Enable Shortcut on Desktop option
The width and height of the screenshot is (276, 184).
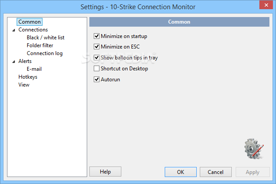[96, 69]
